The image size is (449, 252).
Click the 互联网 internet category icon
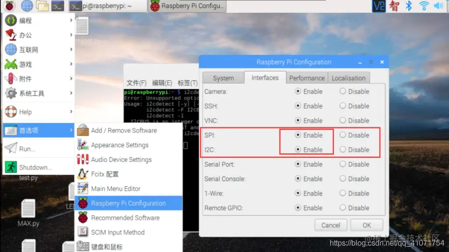[11, 49]
